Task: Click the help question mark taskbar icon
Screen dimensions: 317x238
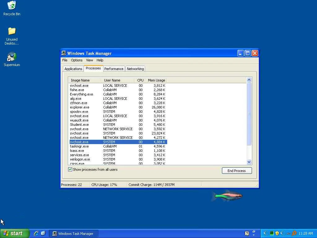Action: pos(247,233)
